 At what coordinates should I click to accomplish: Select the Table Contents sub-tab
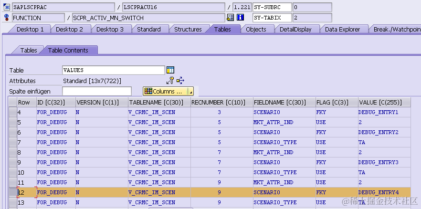click(x=68, y=50)
